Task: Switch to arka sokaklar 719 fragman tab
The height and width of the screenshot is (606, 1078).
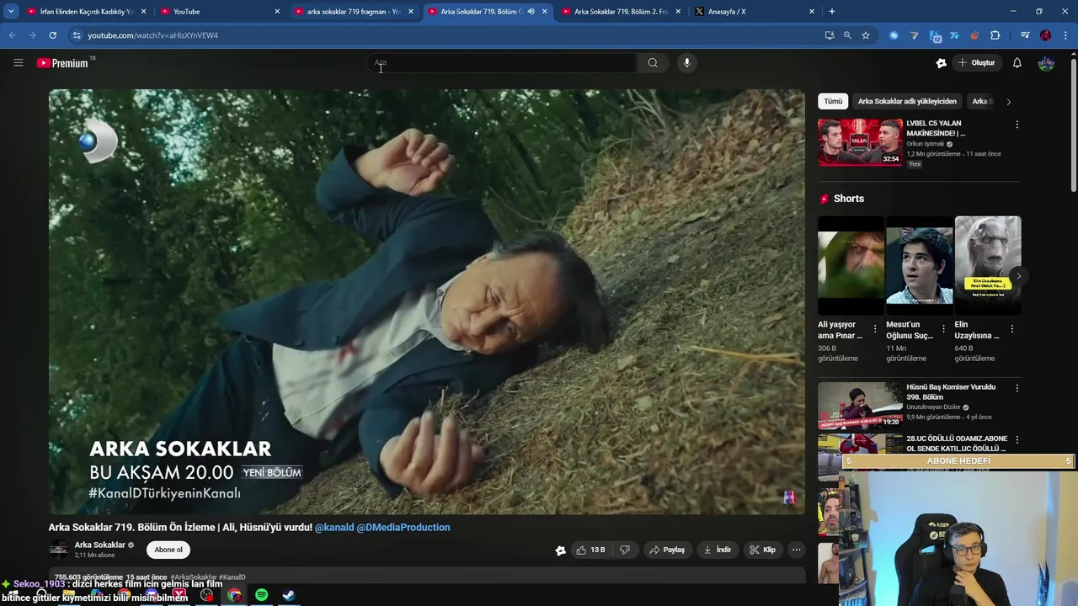Action: coord(353,12)
